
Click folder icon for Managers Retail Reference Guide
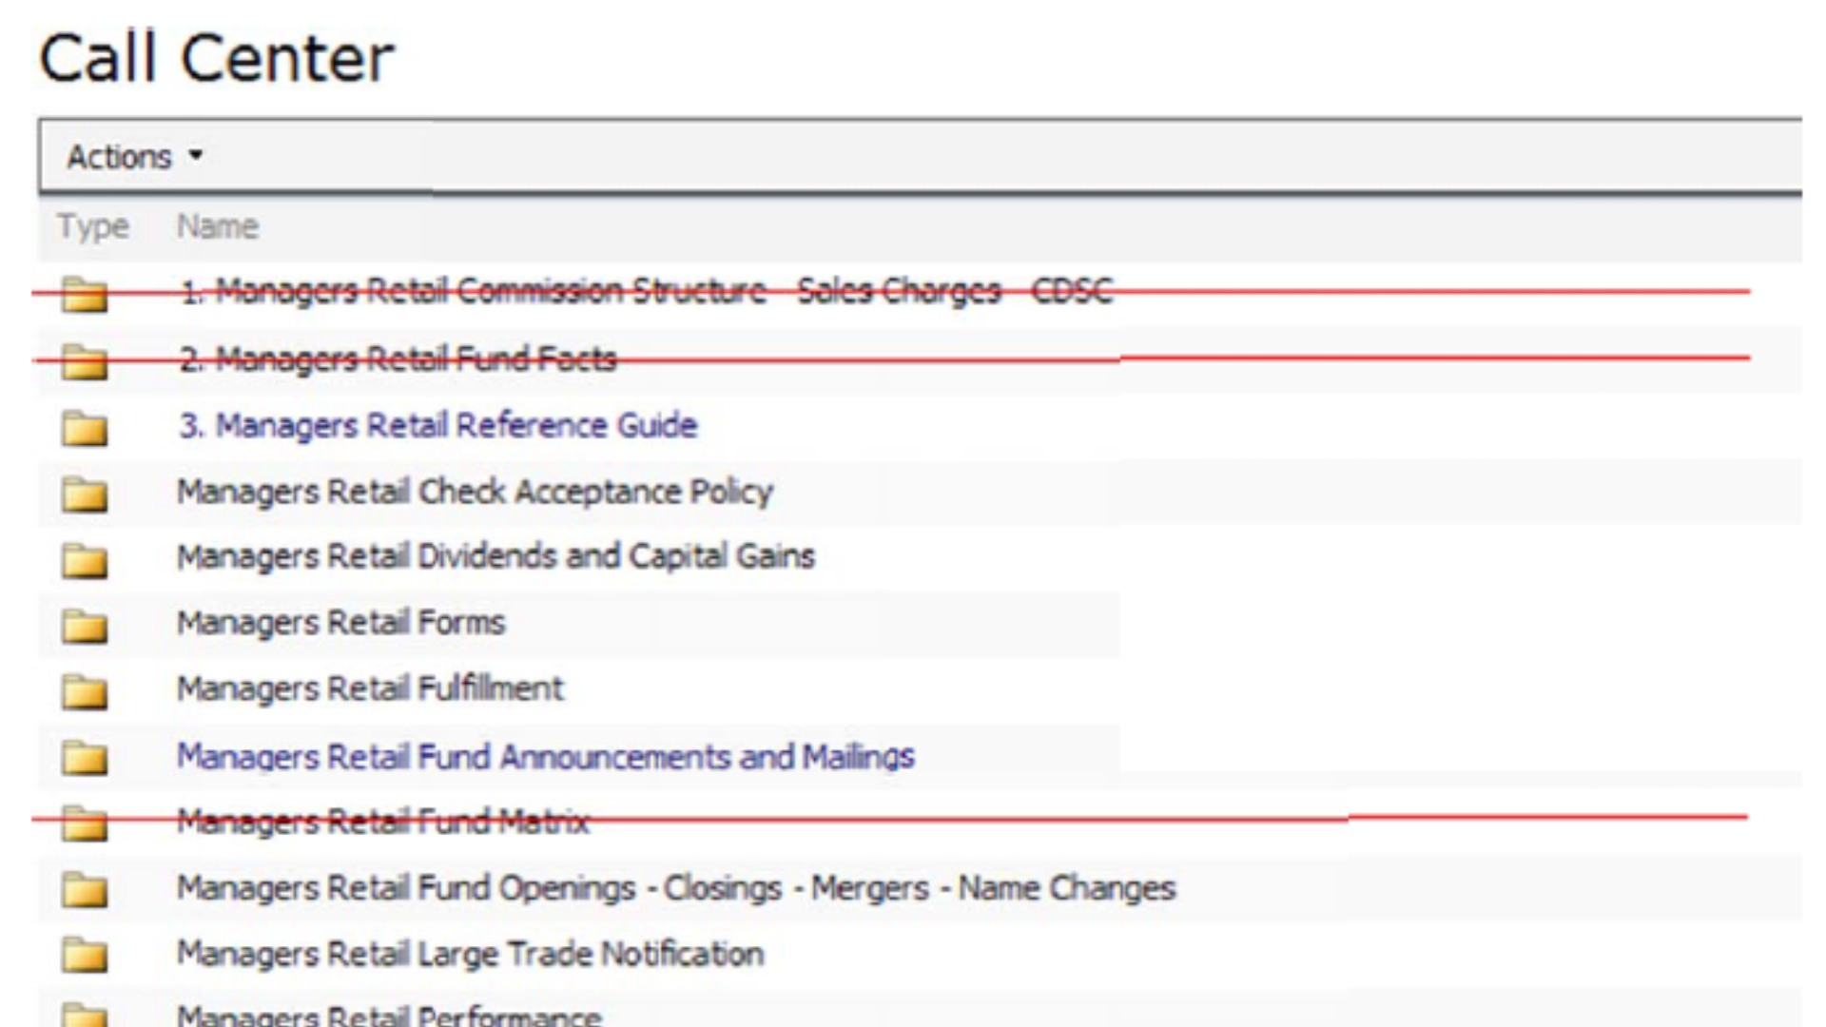click(84, 428)
